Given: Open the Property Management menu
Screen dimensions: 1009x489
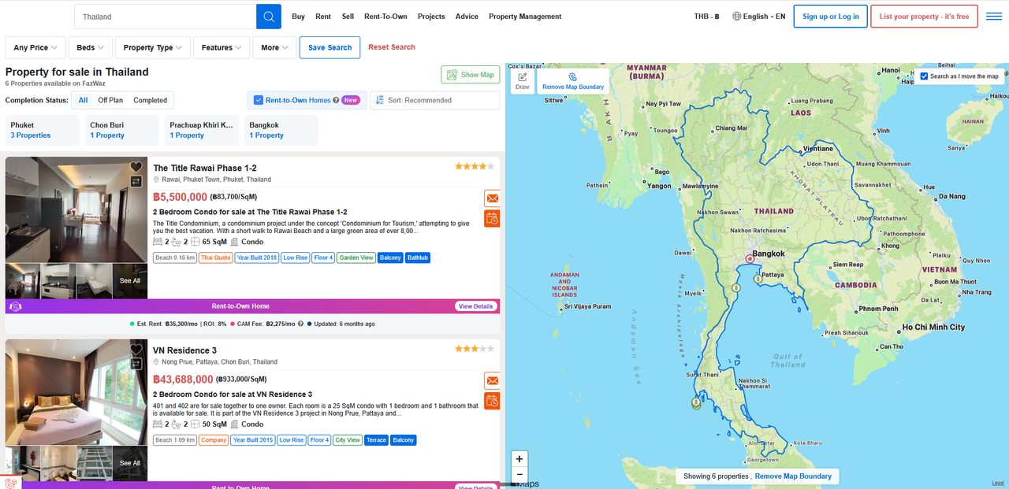Looking at the screenshot, I should (525, 17).
